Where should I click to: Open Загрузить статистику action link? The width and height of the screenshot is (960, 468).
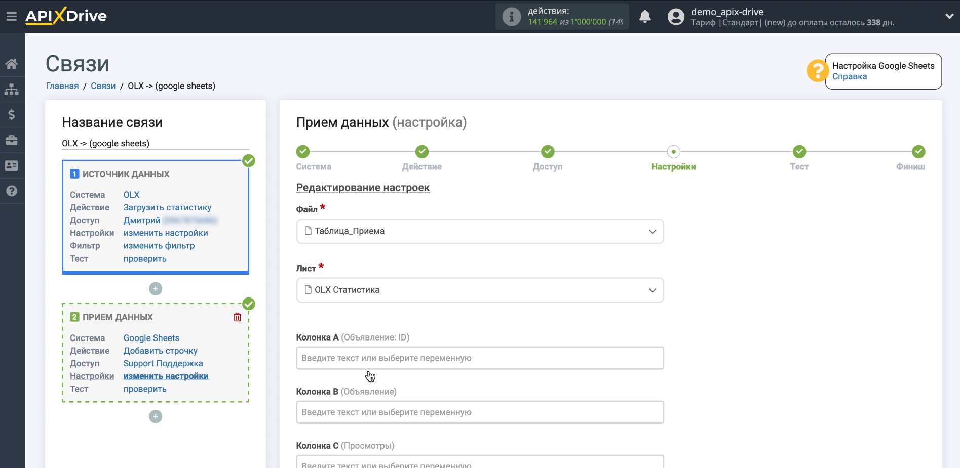(167, 207)
